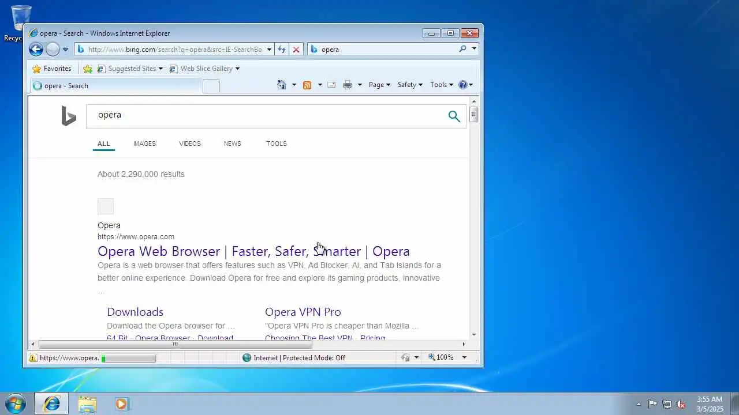Click the Opera site favicon thumbnail
This screenshot has height=415, width=739.
106,206
